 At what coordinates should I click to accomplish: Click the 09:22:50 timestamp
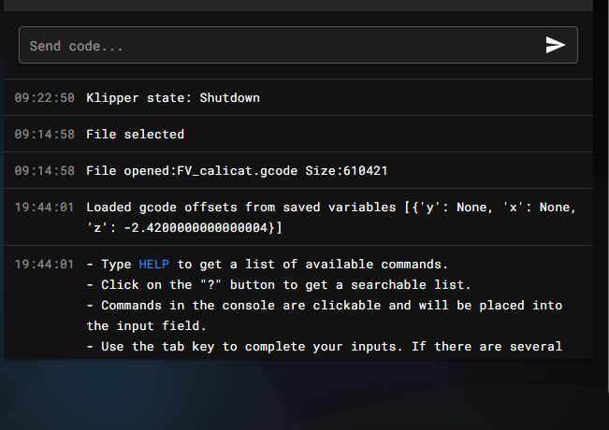(x=44, y=98)
